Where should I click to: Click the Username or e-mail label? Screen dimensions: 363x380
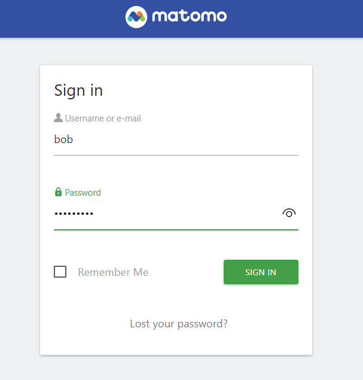point(103,118)
